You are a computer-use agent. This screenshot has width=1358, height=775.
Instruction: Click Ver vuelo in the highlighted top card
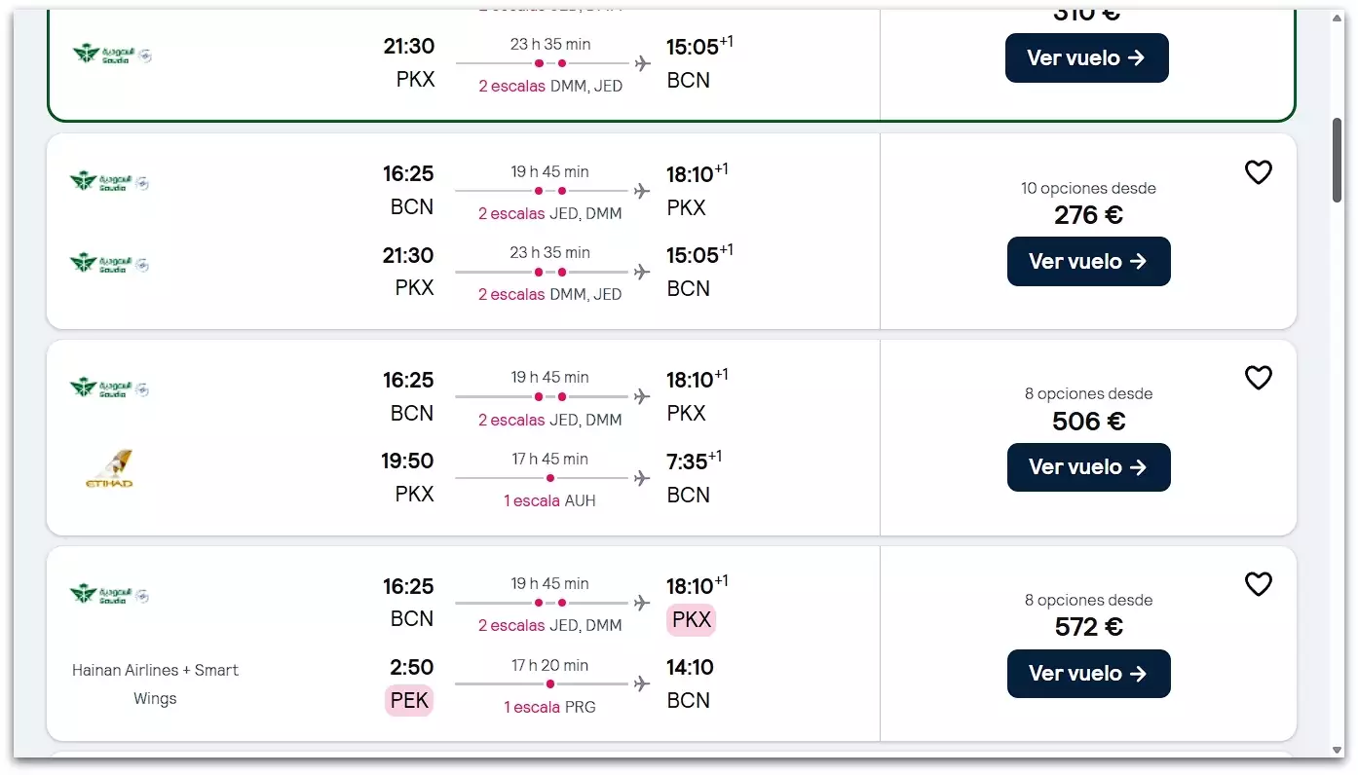coord(1086,57)
